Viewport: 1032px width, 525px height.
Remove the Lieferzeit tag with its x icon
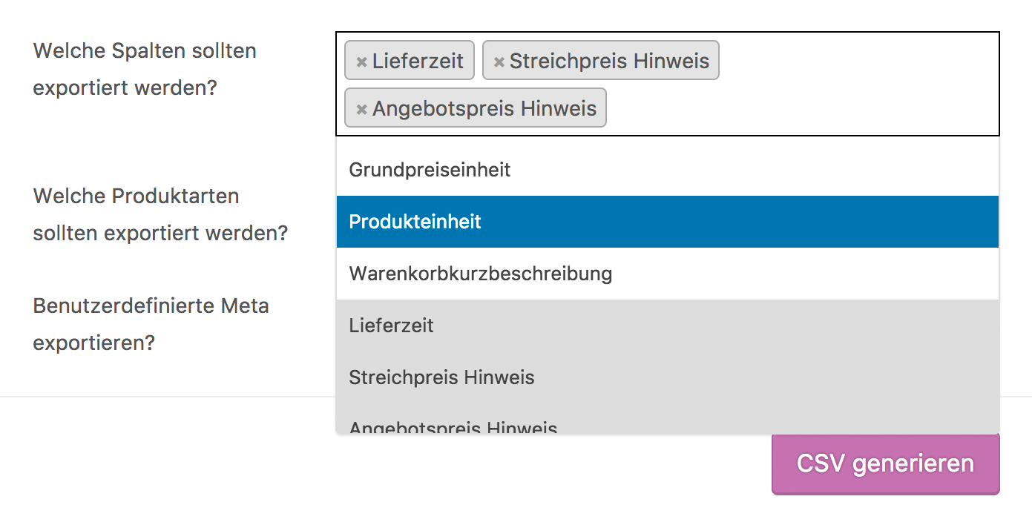point(362,62)
